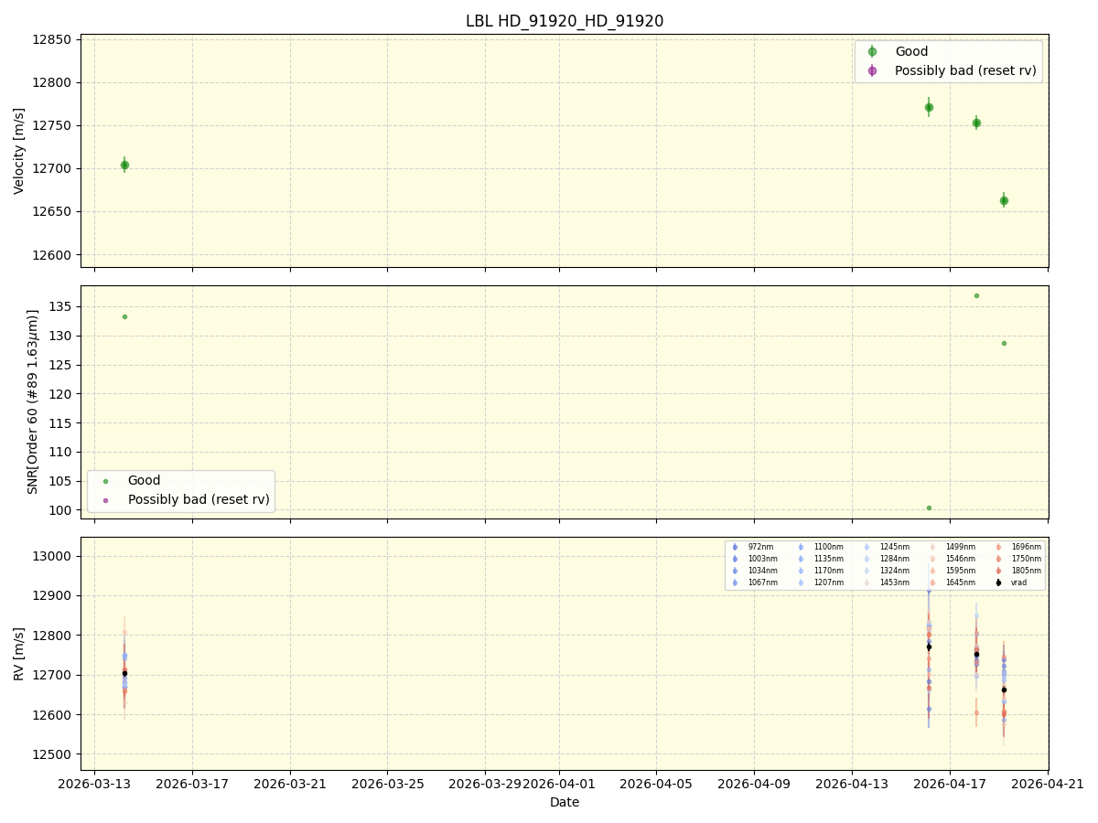Click the 1034nm legend marker

(735, 571)
